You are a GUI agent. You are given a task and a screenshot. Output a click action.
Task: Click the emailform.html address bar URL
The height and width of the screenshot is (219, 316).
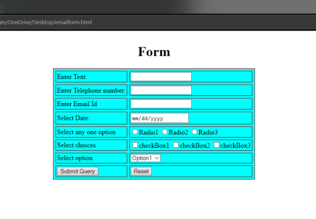46,22
